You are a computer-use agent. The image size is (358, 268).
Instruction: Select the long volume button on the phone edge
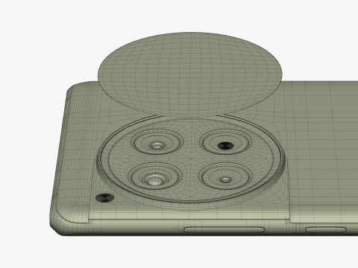pos(224,229)
